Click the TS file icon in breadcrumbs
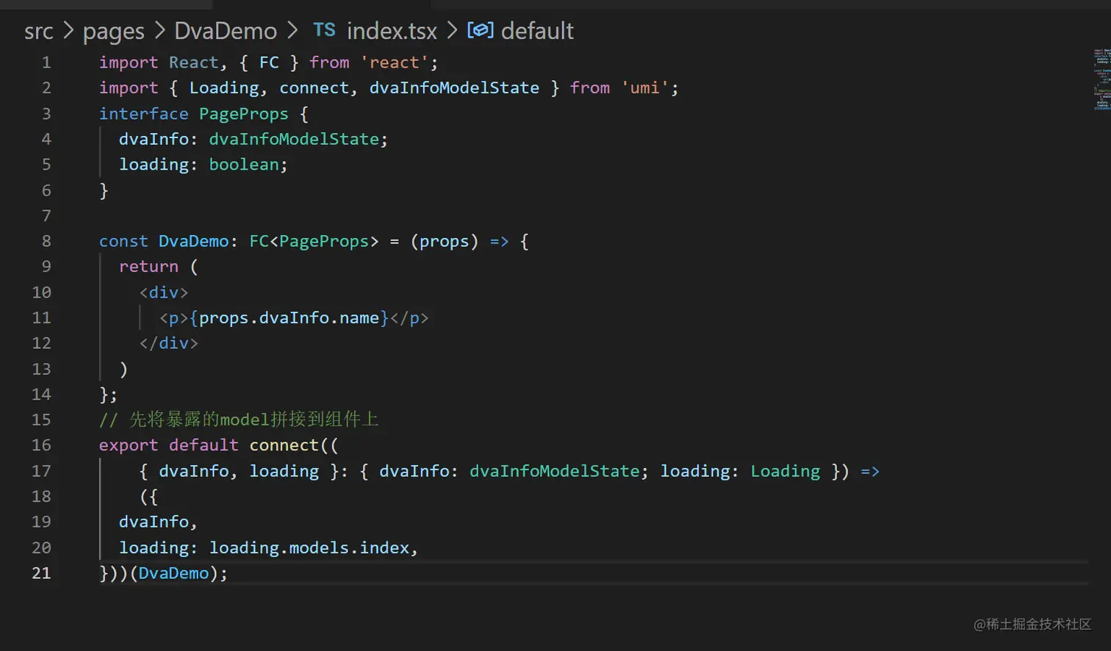 [x=324, y=30]
